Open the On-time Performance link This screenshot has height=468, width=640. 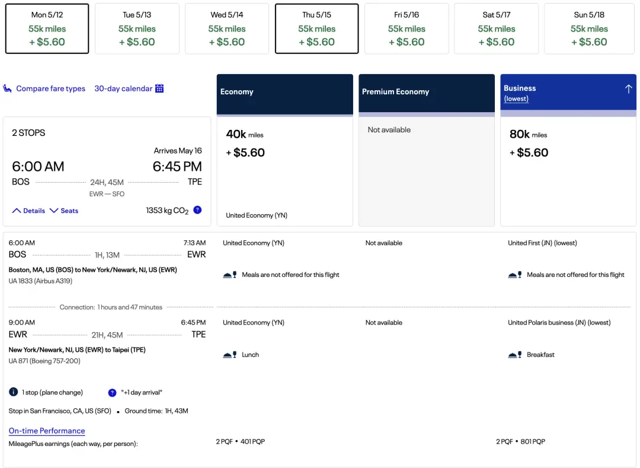(x=47, y=431)
